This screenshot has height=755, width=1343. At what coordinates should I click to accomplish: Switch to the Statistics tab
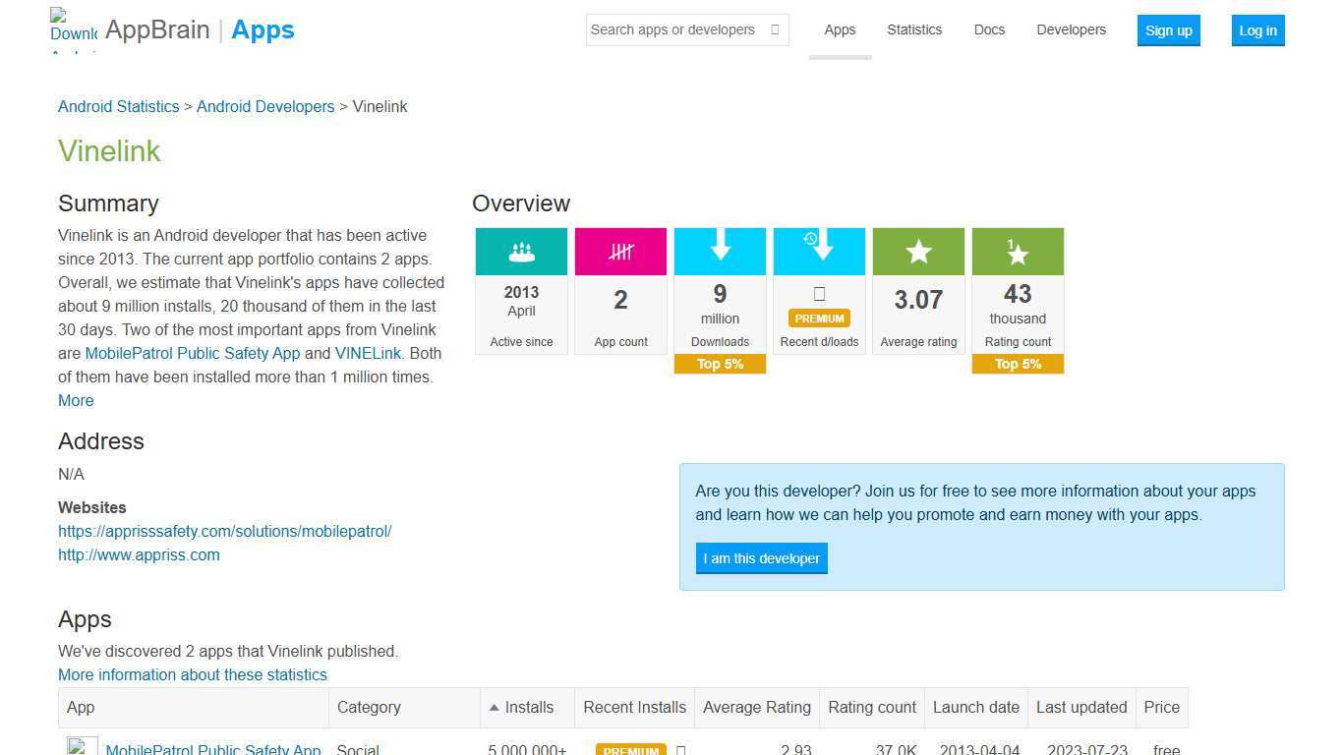[914, 29]
